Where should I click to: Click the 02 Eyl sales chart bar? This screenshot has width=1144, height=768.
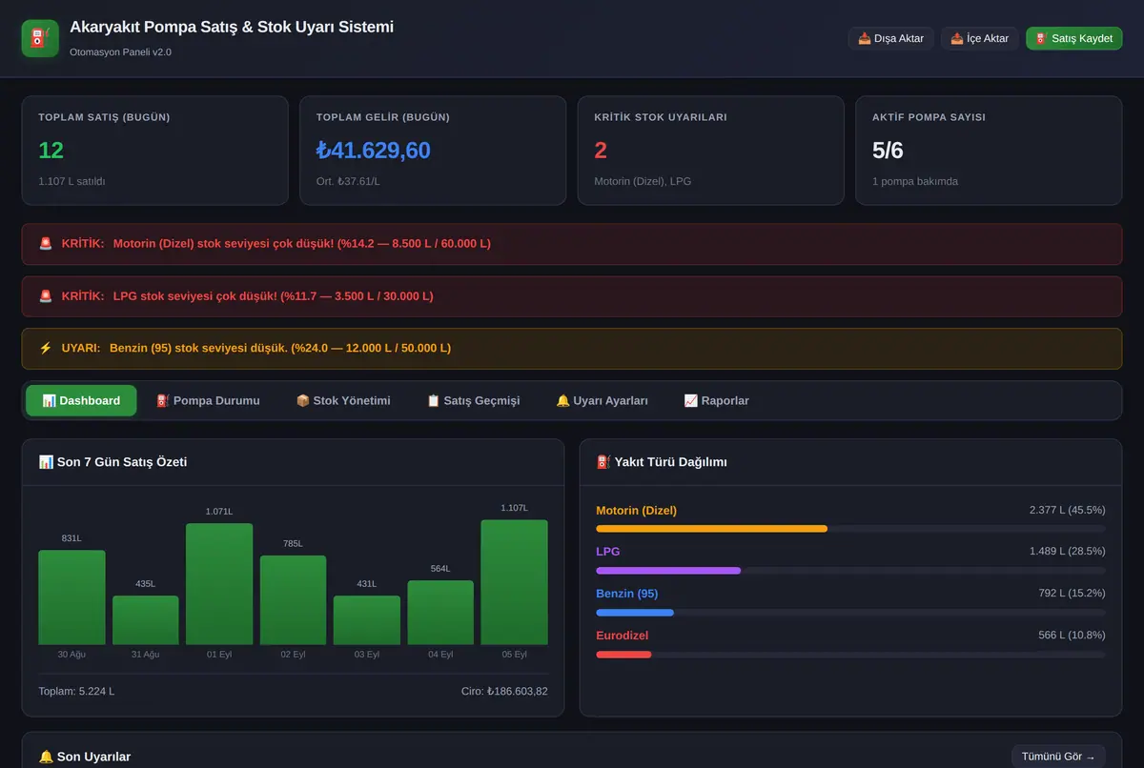click(x=293, y=600)
